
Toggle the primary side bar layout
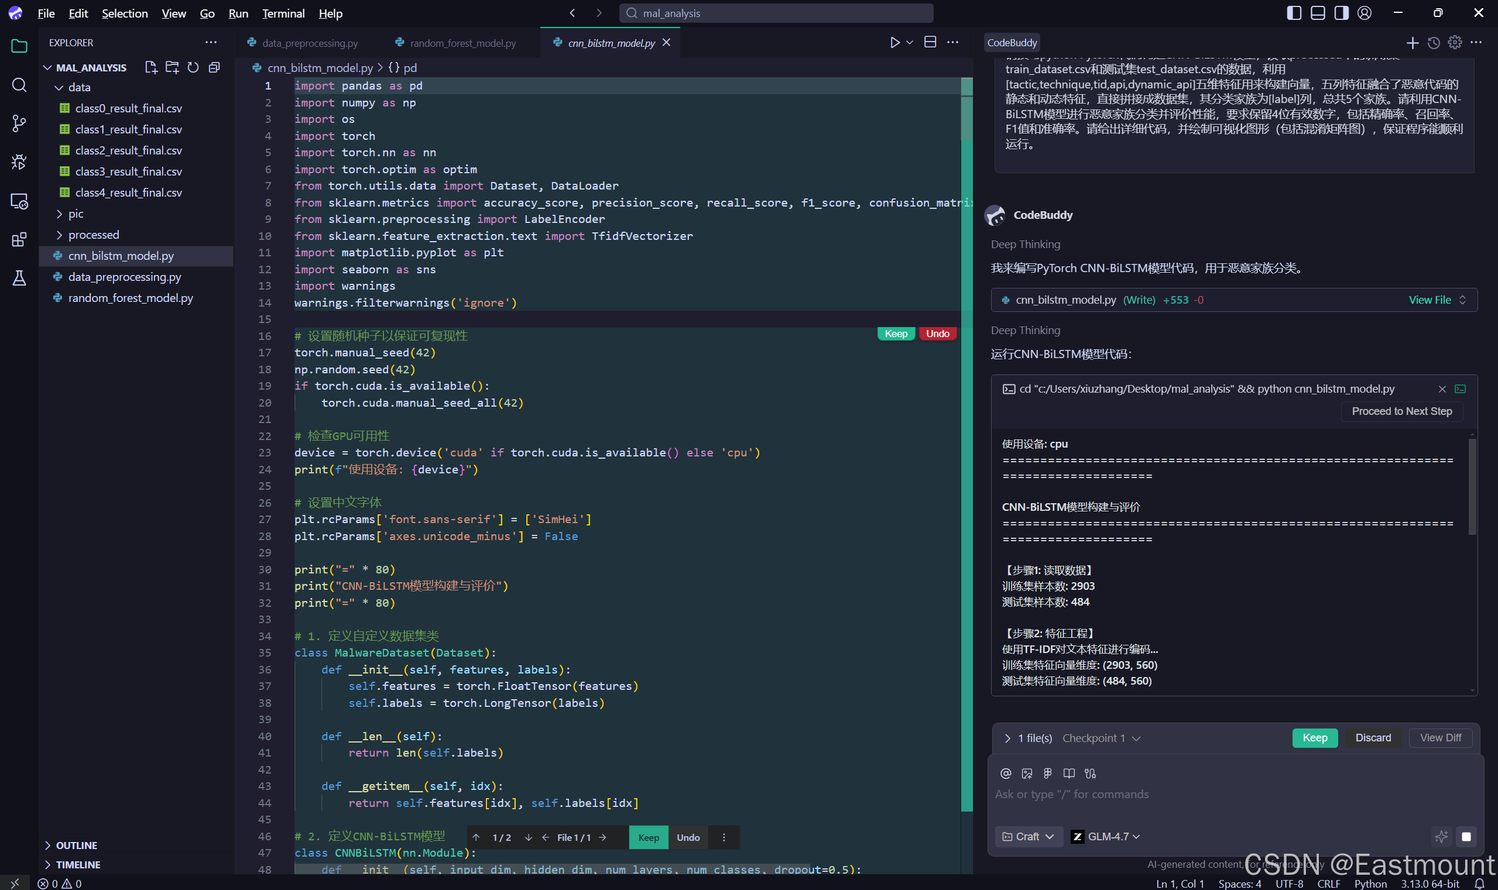tap(1294, 13)
